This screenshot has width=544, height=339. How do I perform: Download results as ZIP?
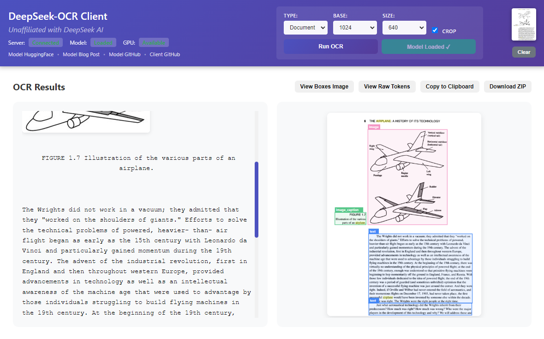tap(507, 87)
